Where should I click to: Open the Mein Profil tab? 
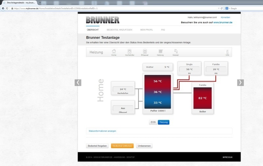146,30
